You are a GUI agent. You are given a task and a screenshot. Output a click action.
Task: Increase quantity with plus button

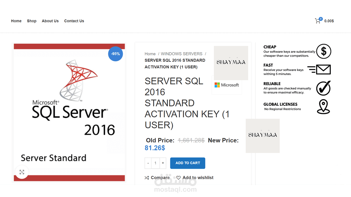(163, 163)
